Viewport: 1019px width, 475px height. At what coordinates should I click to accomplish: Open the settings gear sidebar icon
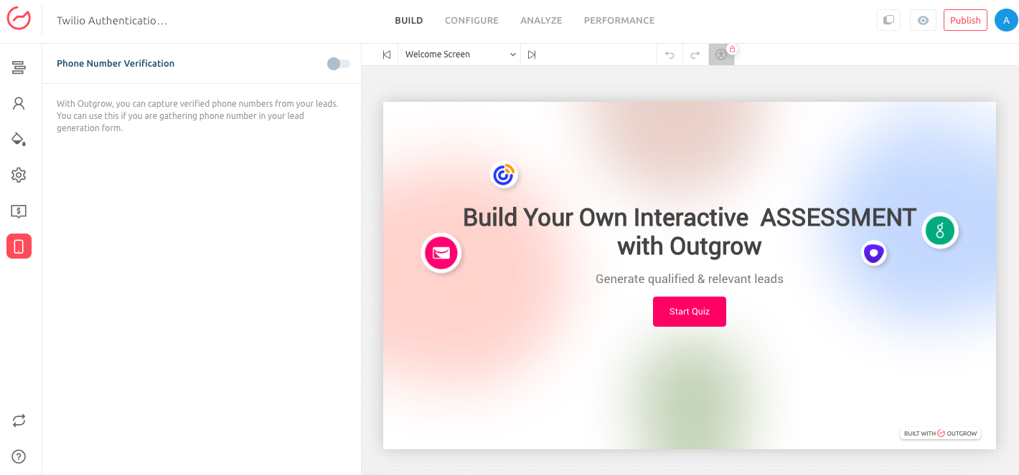pyautogui.click(x=19, y=175)
